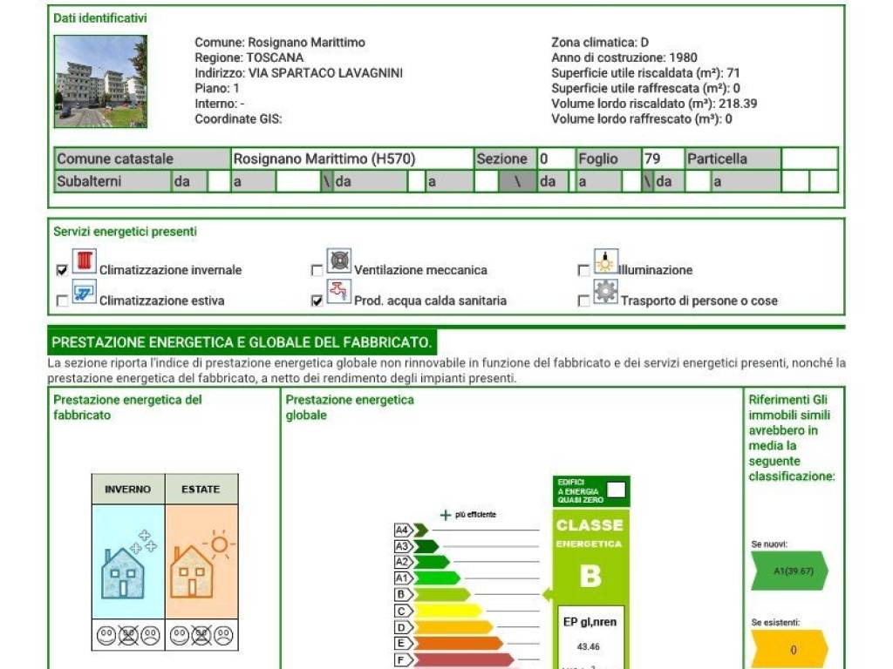Click the fan icon for Ventilazione meccanica
Image resolution: width=893 pixels, height=669 pixels.
click(339, 261)
